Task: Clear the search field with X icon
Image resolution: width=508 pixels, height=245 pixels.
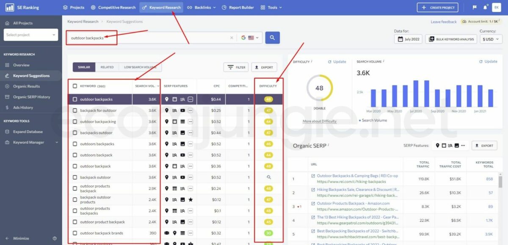Action: 232,38
